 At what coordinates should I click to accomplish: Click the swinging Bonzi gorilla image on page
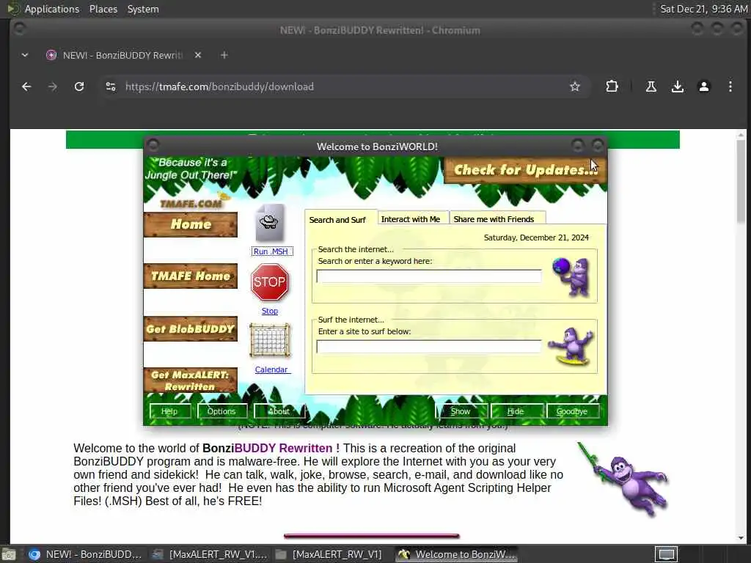pyautogui.click(x=623, y=479)
